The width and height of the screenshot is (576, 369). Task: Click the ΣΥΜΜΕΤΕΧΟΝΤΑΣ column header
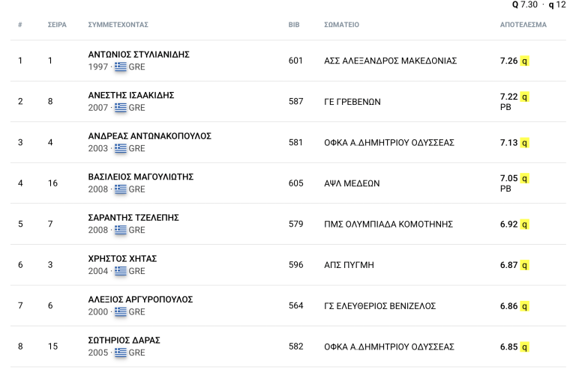click(x=118, y=25)
